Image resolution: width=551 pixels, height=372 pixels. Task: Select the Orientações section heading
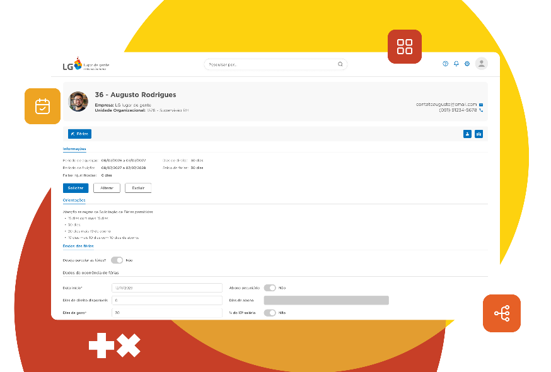(x=74, y=200)
